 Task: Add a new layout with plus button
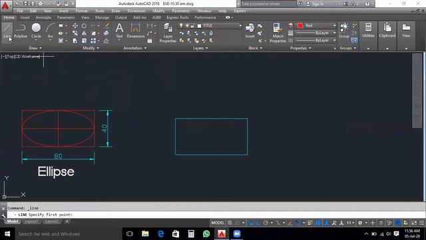[67, 221]
